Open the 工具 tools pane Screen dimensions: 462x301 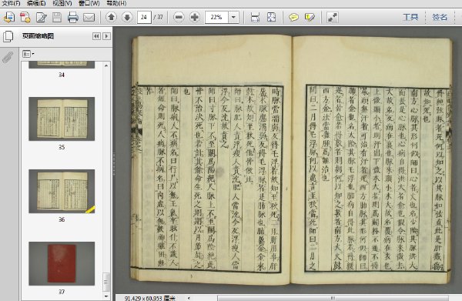(410, 17)
